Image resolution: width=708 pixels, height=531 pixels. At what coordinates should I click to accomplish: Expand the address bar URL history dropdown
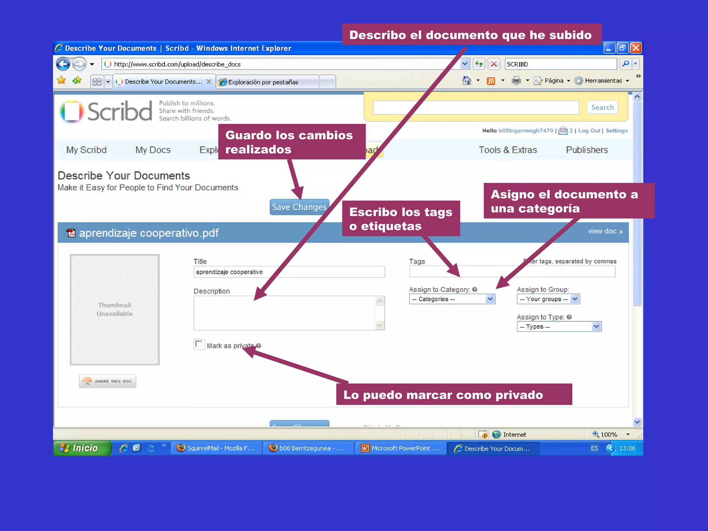tap(465, 64)
